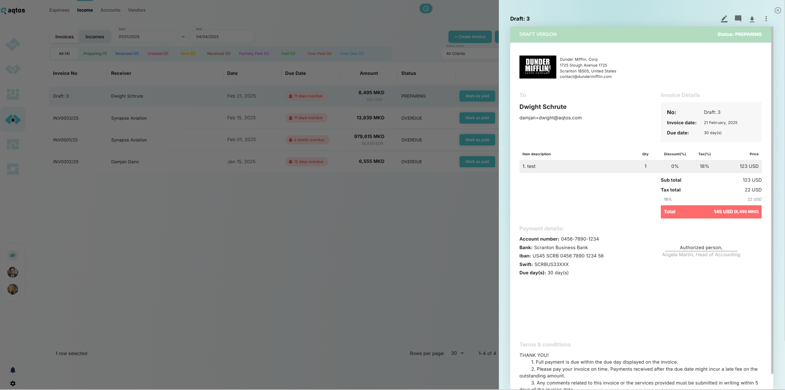Open the Start date field 01/01/2025
The width and height of the screenshot is (785, 390).
tap(144, 37)
